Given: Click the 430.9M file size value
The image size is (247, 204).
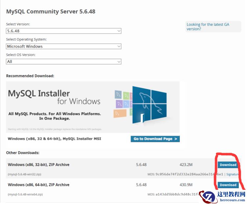Looking at the screenshot, I should coord(186,185).
